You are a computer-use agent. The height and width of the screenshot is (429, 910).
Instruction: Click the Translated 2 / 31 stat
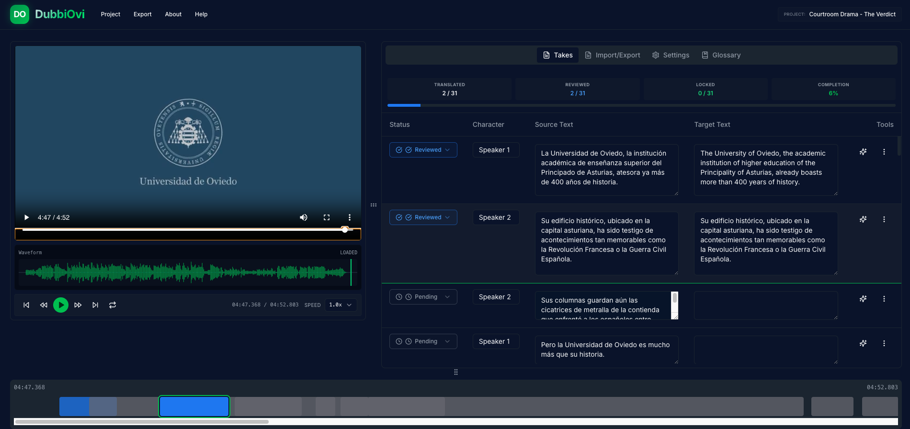[x=450, y=89]
